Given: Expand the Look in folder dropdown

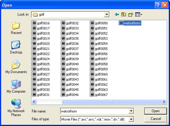Looking at the screenshot, I should [x=107, y=14].
